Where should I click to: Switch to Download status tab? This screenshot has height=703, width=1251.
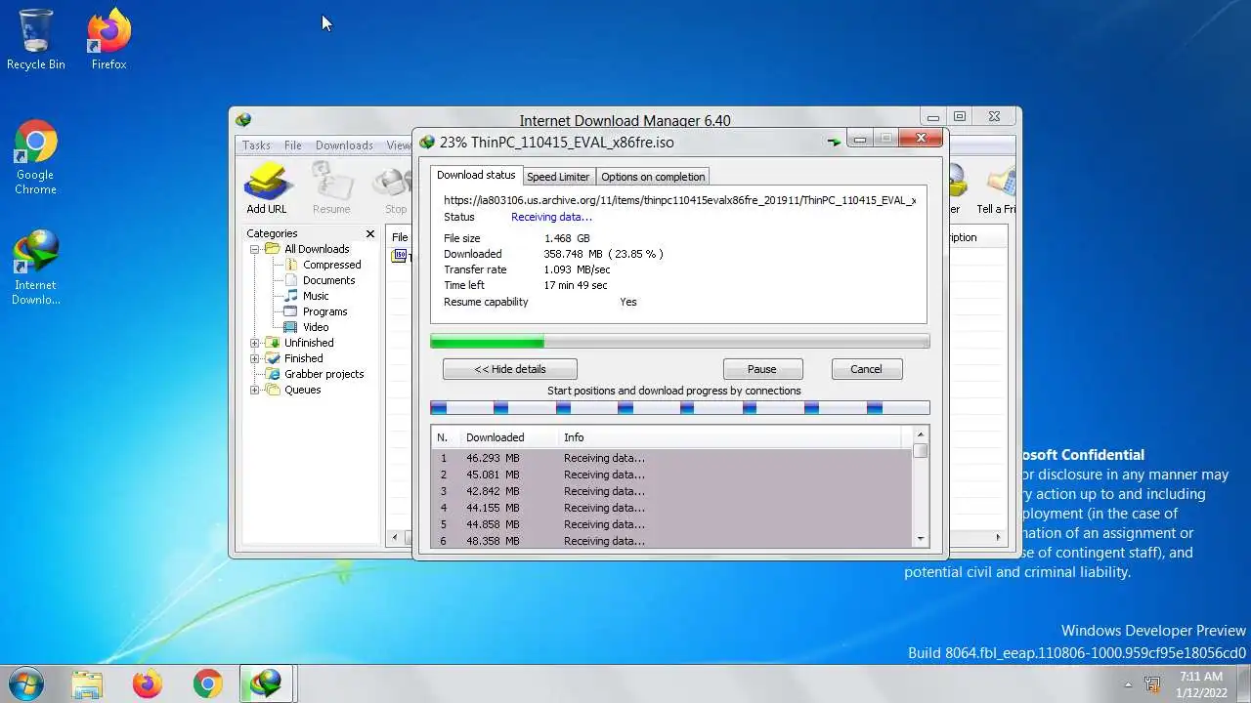(476, 175)
